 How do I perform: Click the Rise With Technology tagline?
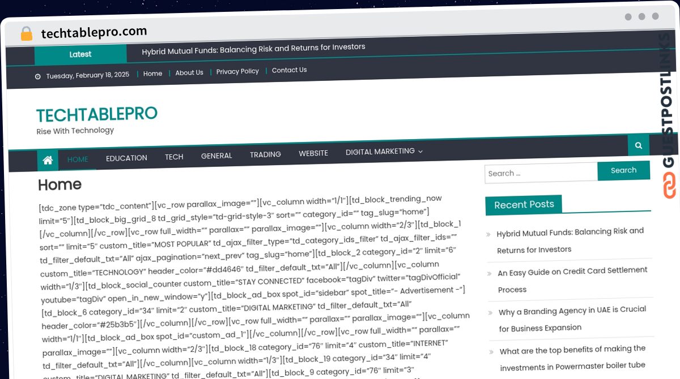coord(75,131)
